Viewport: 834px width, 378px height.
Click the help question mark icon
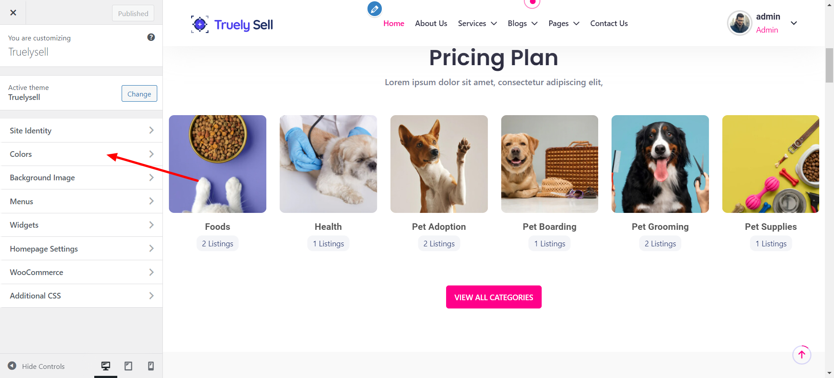coord(151,37)
